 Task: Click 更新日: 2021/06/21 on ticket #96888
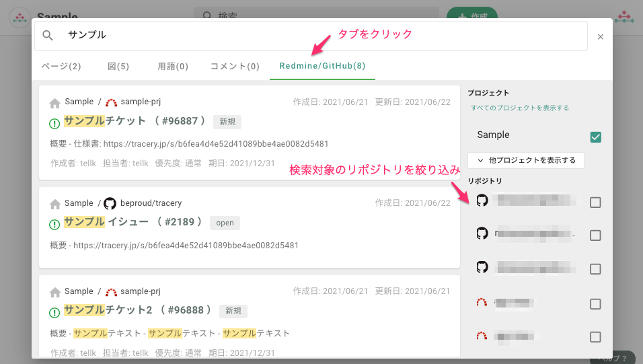pyautogui.click(x=412, y=291)
